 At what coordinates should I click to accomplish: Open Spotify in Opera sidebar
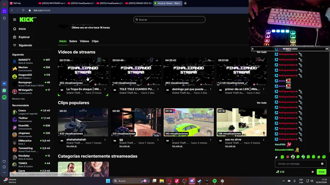click(4, 97)
